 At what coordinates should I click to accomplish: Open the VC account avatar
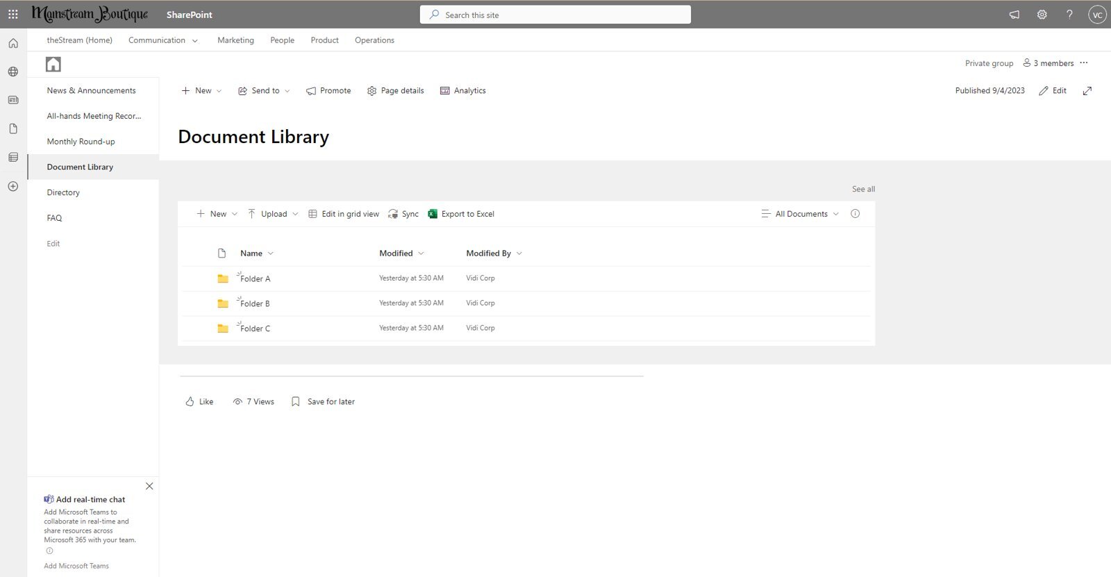pyautogui.click(x=1097, y=15)
